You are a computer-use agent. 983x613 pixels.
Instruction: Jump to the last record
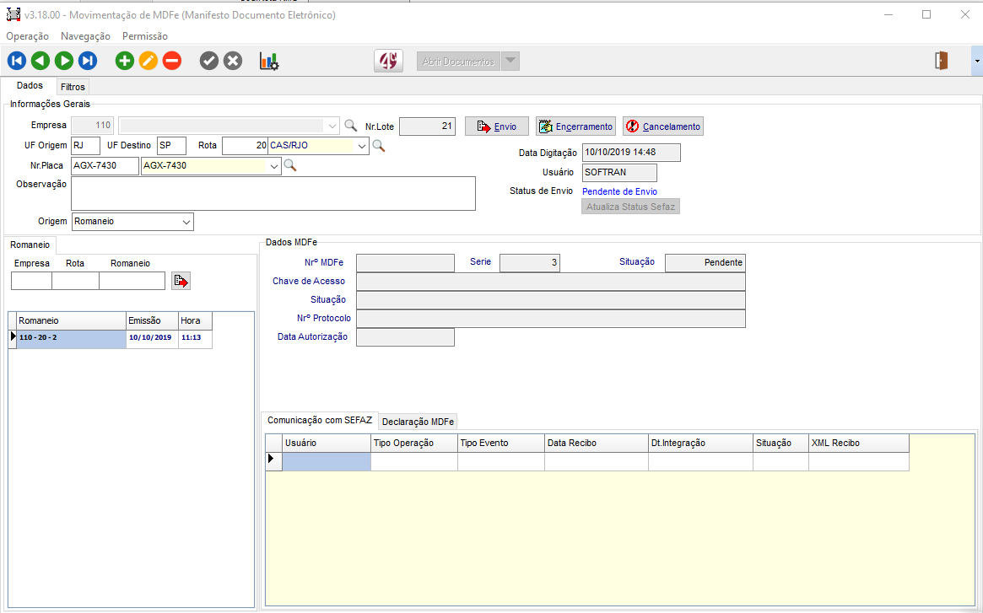click(88, 61)
